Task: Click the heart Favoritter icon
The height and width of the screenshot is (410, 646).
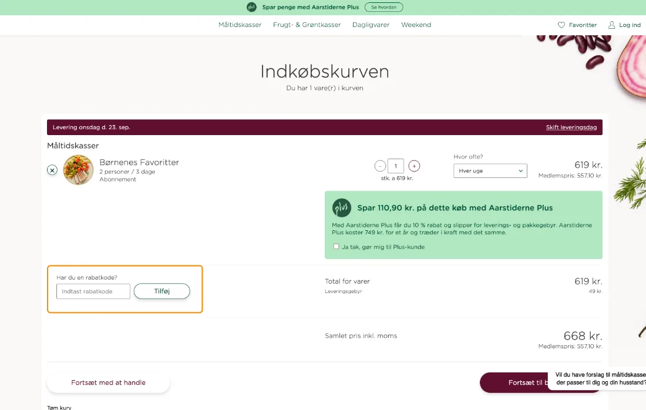Action: (x=561, y=25)
